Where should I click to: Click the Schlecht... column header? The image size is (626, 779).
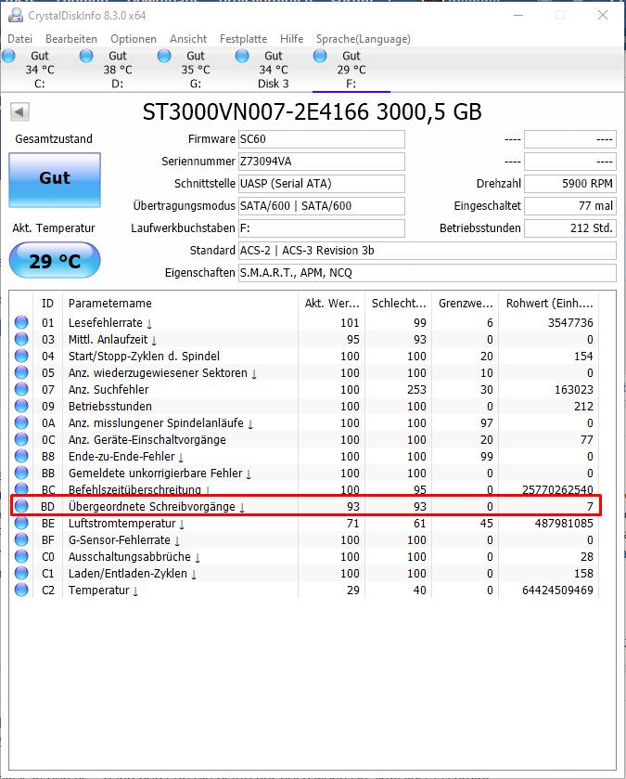pyautogui.click(x=398, y=303)
